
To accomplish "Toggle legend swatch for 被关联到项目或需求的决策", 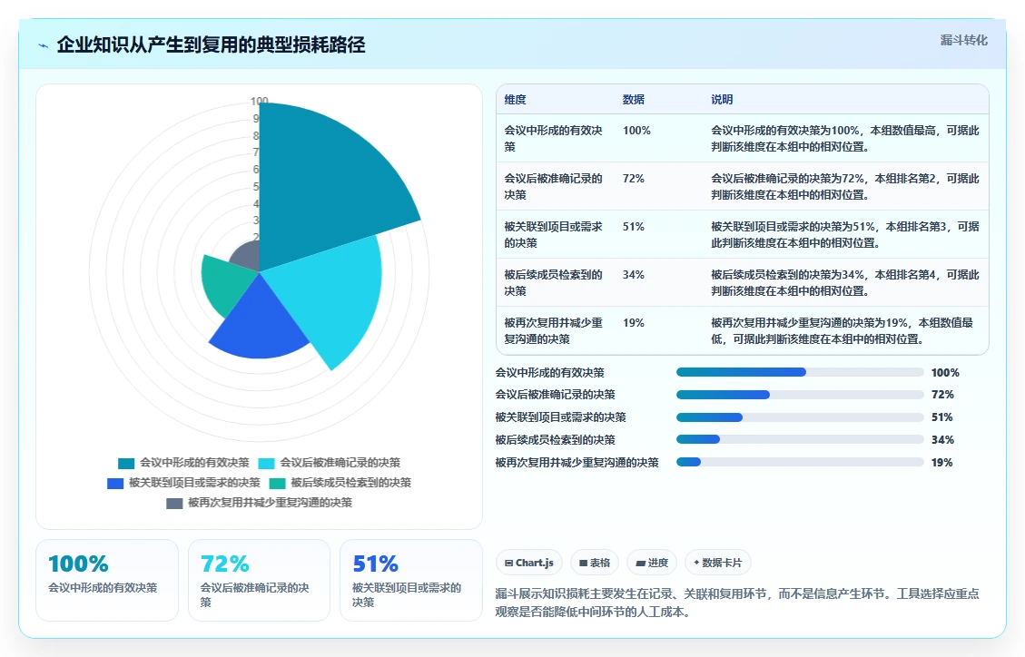I will (x=115, y=484).
